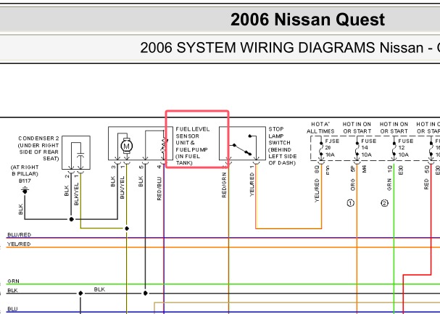
Task: Click the '(AT RIGHT B PILLAR)' note
Action: [x=25, y=170]
